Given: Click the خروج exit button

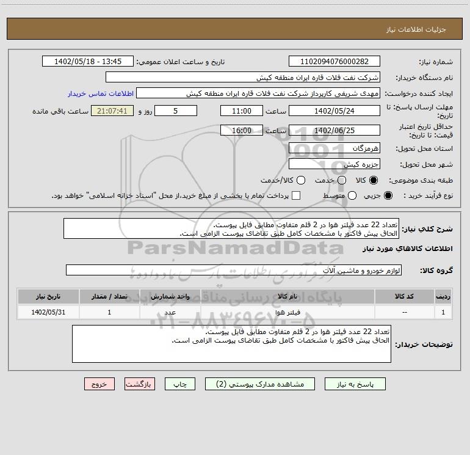Looking at the screenshot, I should tap(99, 384).
